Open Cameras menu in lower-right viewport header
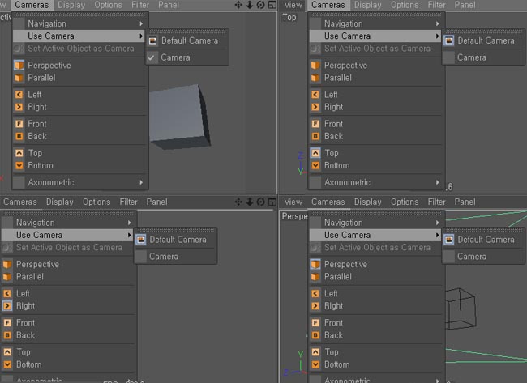Screen dimensions: 527x383 pyautogui.click(x=328, y=202)
